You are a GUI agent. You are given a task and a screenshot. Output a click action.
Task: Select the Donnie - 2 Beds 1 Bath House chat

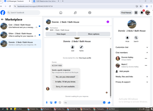tap(21, 44)
